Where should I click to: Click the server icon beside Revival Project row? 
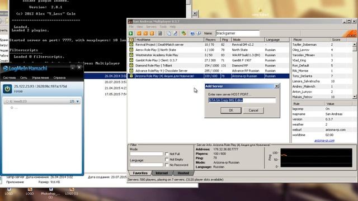pyautogui.click(x=131, y=45)
